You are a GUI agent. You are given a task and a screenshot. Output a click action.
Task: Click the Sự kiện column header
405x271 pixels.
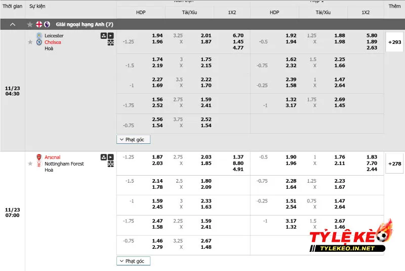(36, 7)
